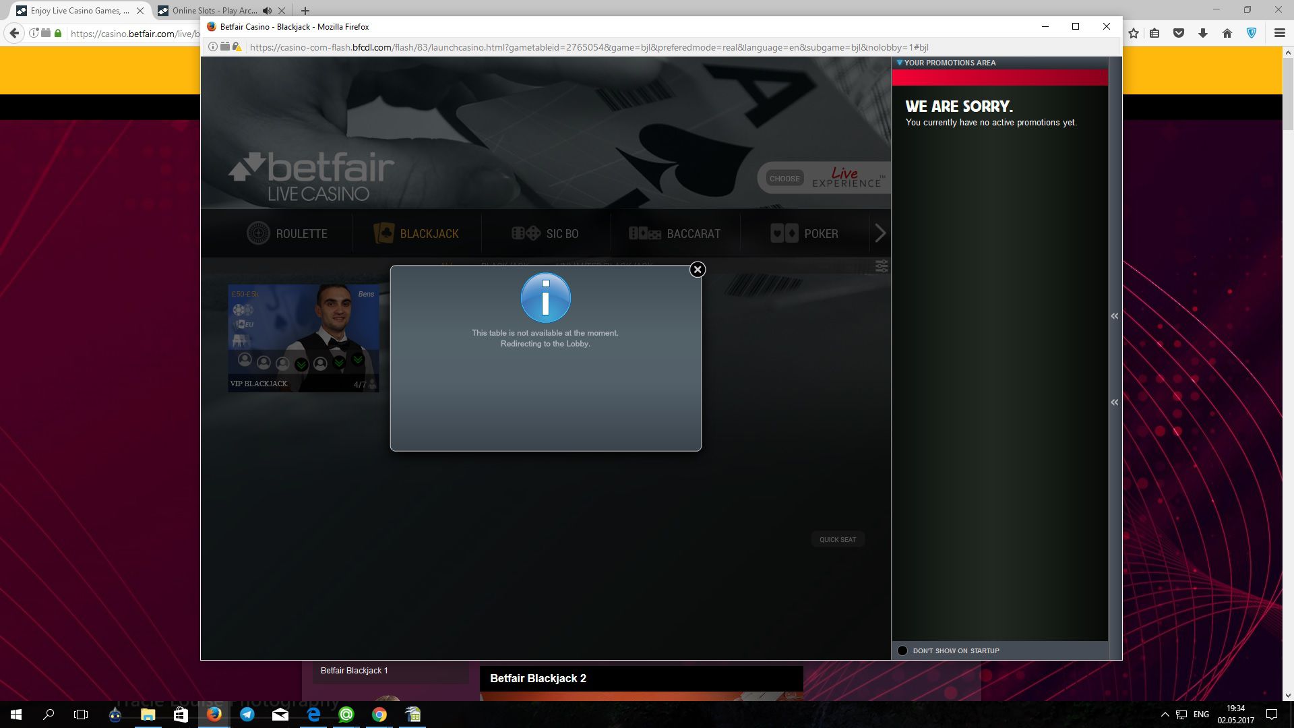
Task: View mixed-content lock warning in popup
Action: [x=237, y=47]
